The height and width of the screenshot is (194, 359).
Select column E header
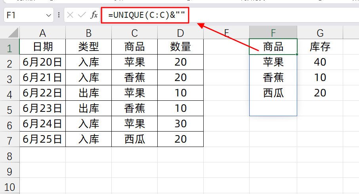[226, 33]
